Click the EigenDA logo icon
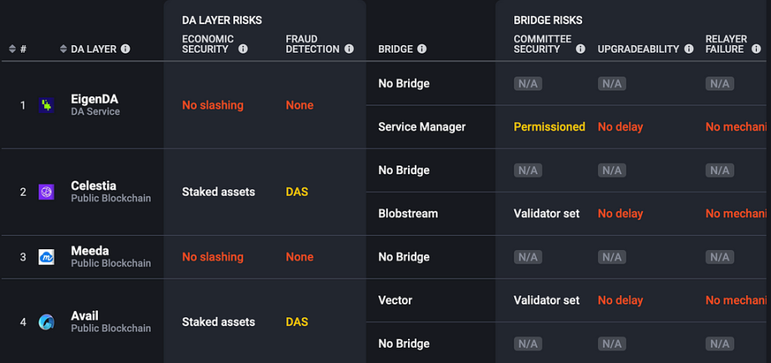This screenshot has height=363, width=771. [46, 105]
